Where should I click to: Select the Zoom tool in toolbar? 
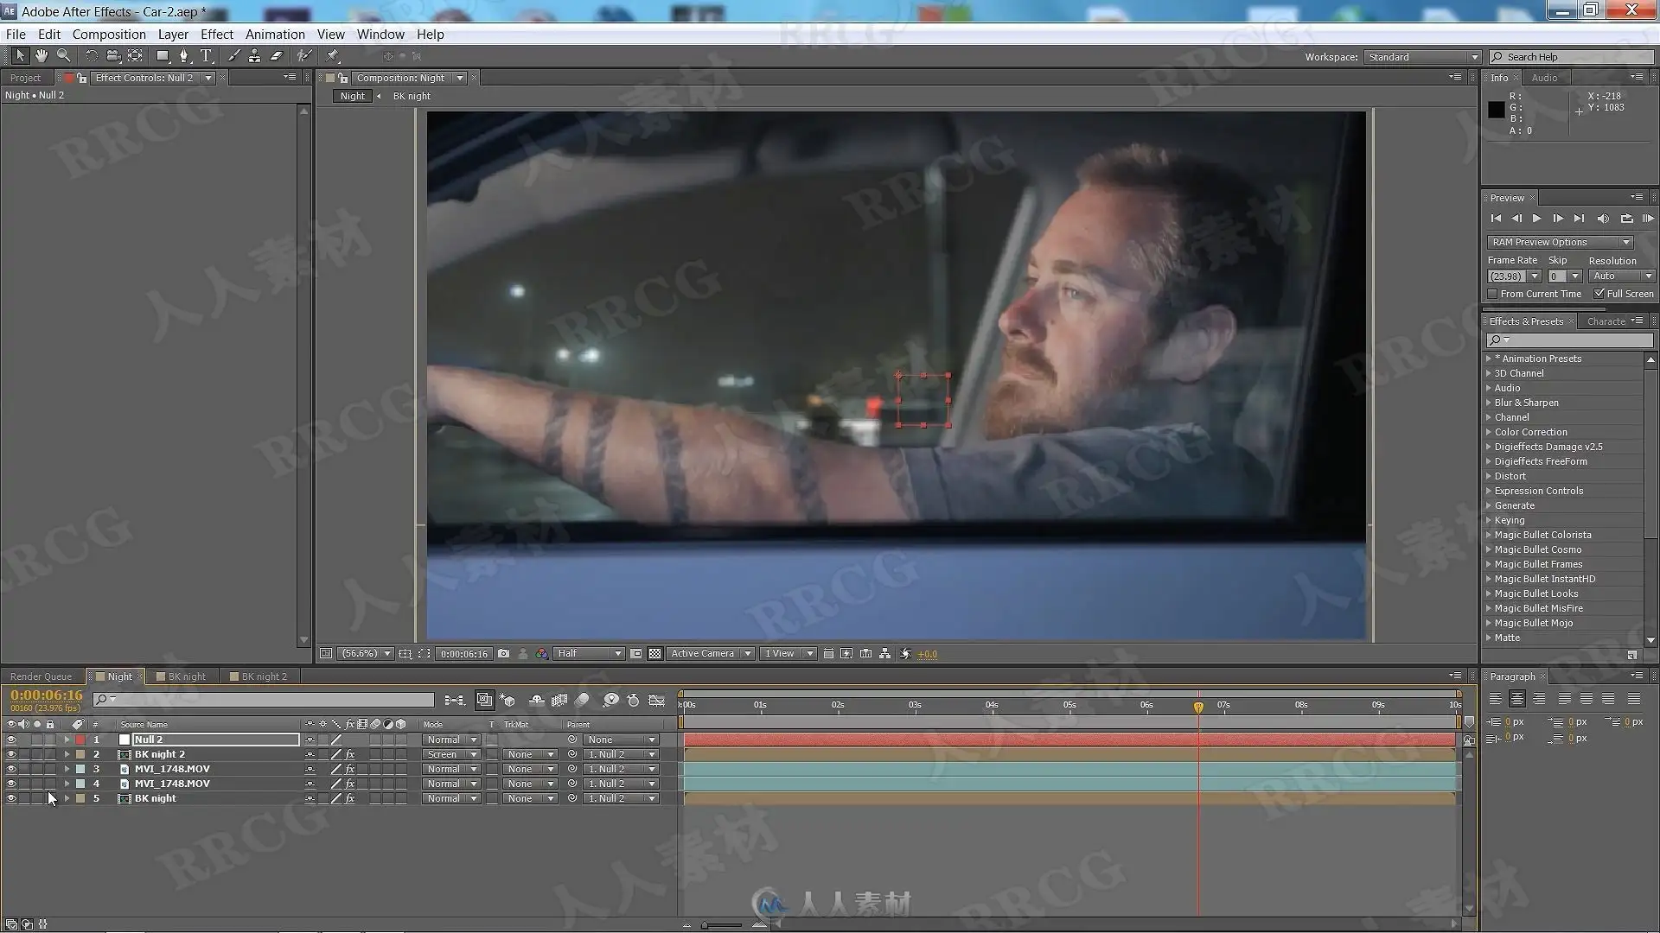tap(63, 55)
